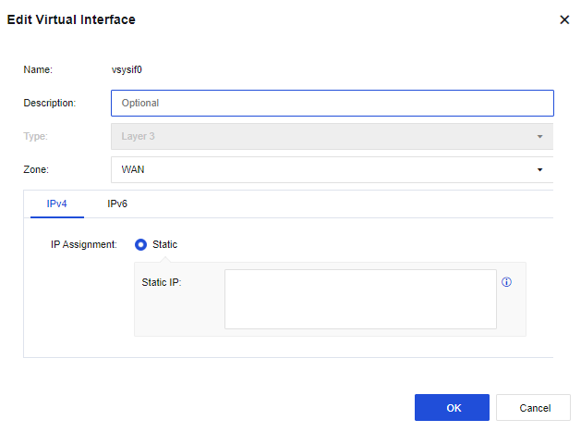Expand the Zone dropdown arrow
Image resolution: width=581 pixels, height=432 pixels.
pos(539,170)
